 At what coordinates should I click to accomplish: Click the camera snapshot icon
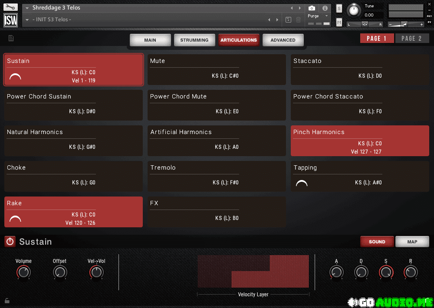[312, 8]
